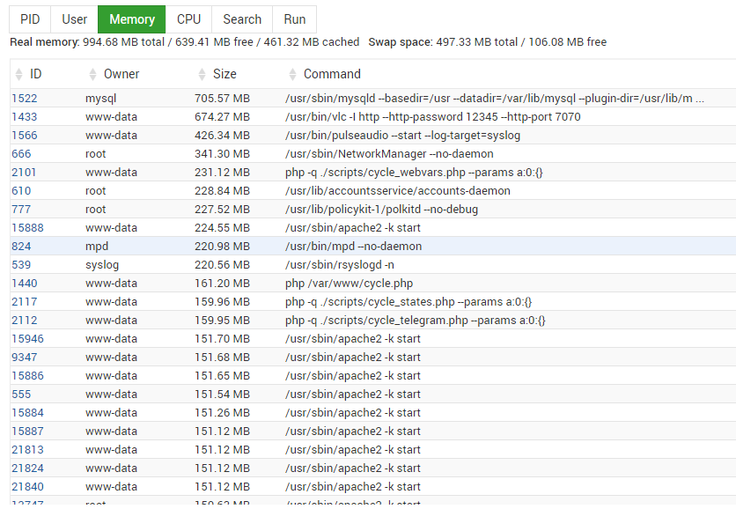Click the active Memory tab
Image resolution: width=736 pixels, height=509 pixels.
point(132,19)
